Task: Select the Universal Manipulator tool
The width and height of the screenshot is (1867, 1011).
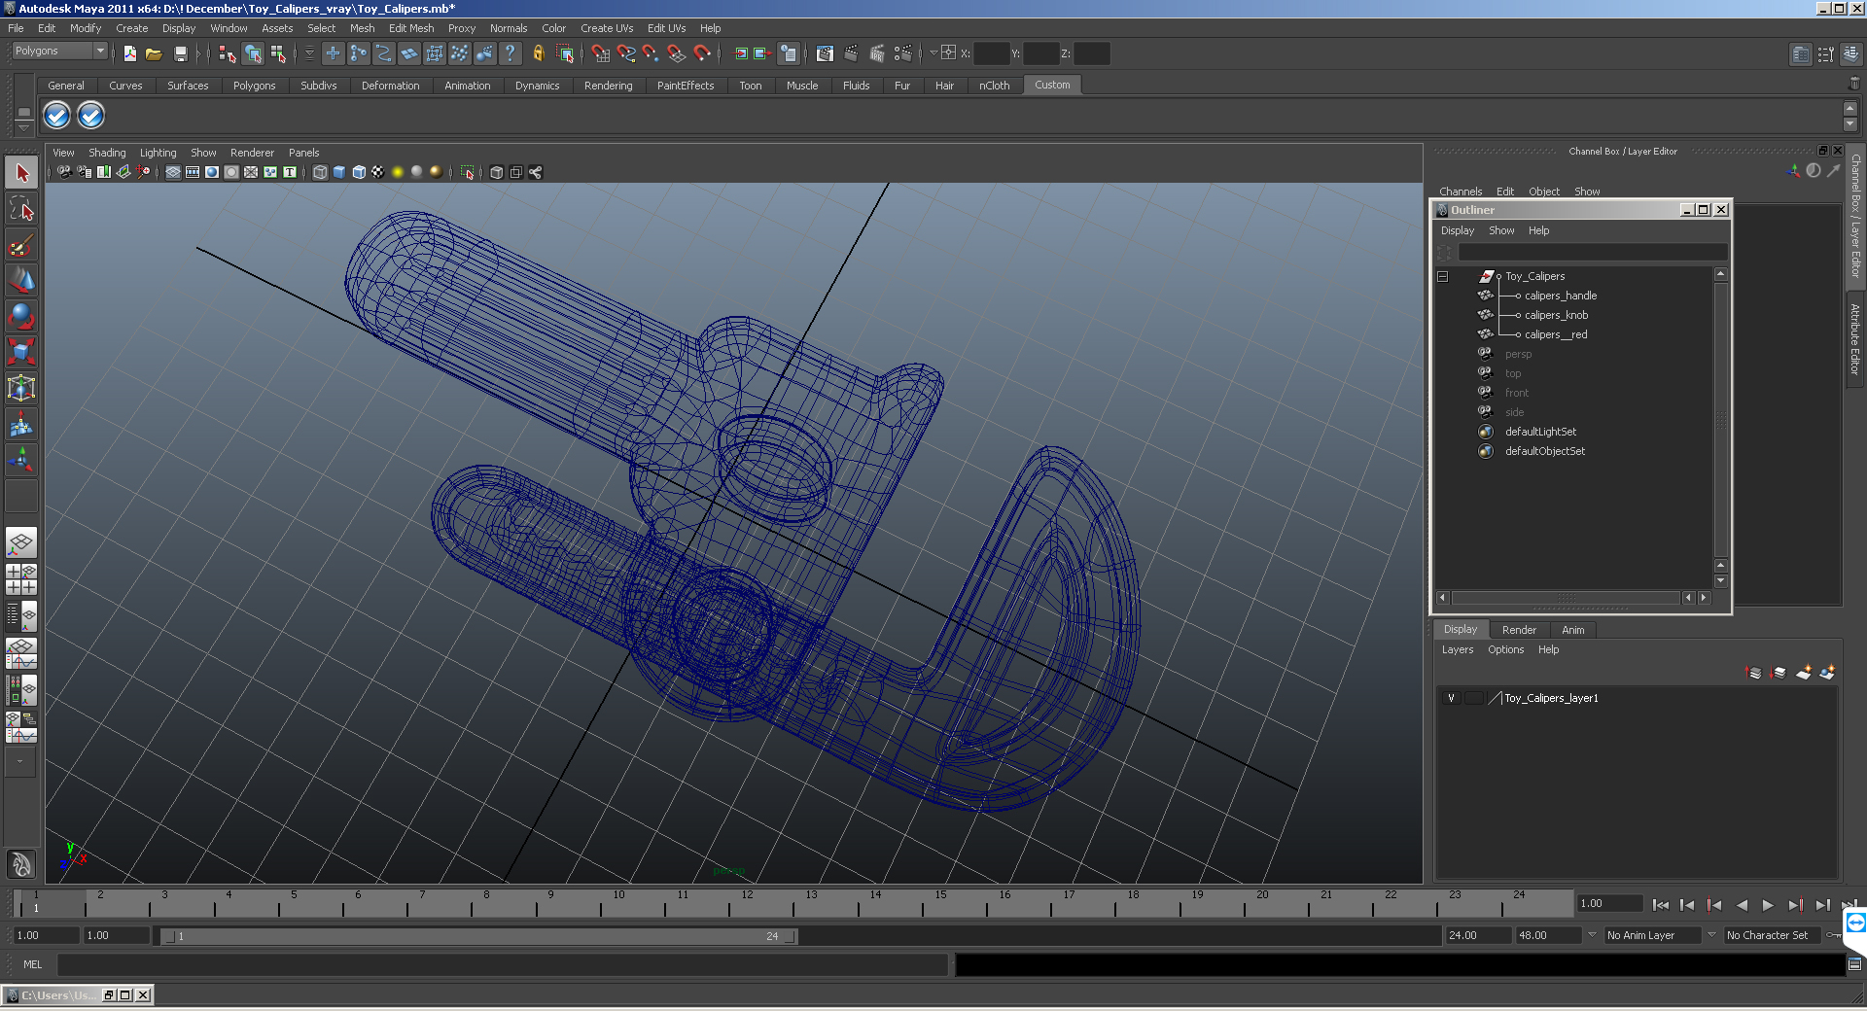Action: [21, 388]
